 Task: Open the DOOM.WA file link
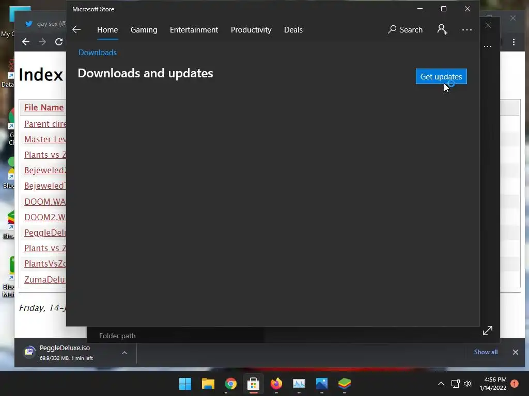click(x=45, y=202)
